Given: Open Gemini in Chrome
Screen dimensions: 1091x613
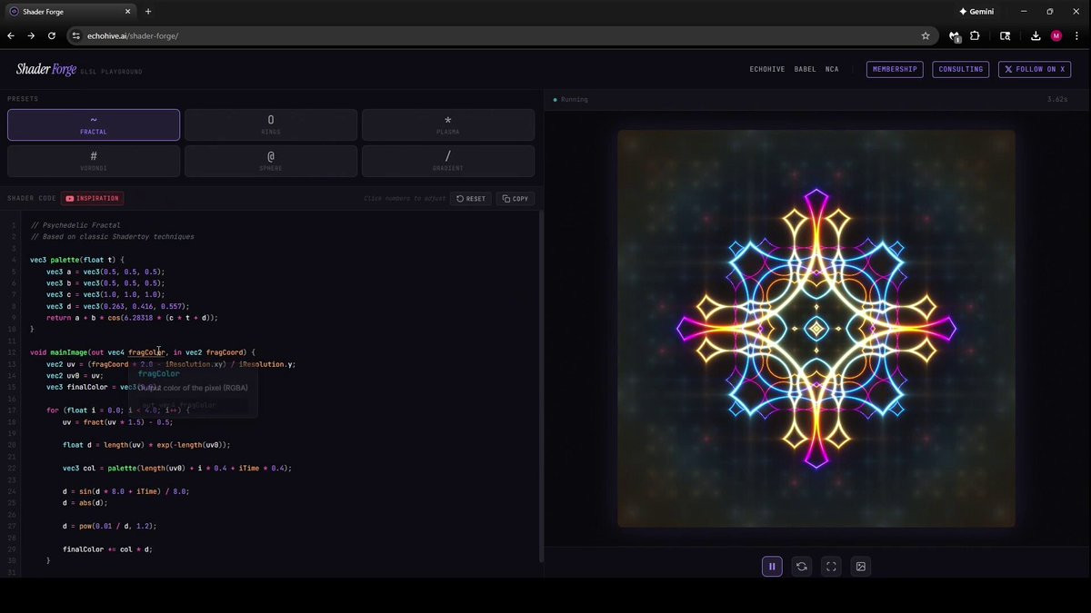Looking at the screenshot, I should tap(976, 11).
